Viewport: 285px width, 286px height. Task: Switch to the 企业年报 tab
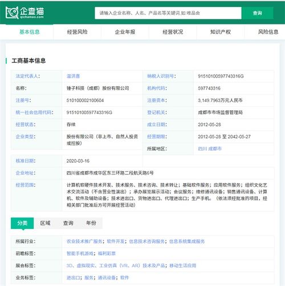tap(125, 32)
